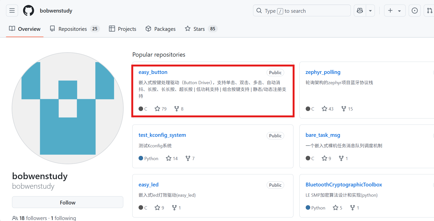434x221 pixels.
Task: Click the stars count badge 85
Action: click(x=212, y=29)
